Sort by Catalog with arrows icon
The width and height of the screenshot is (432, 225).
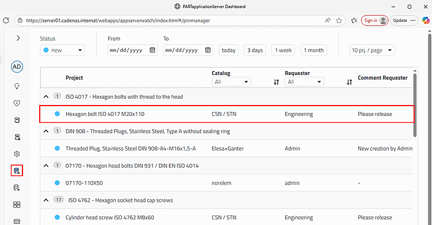[276, 82]
